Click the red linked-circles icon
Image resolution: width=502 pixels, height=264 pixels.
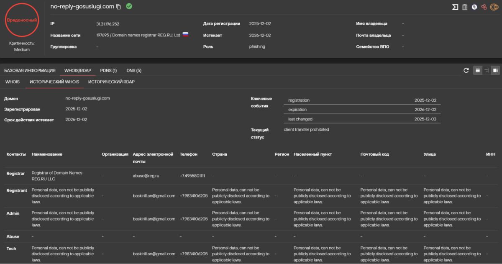484,7
